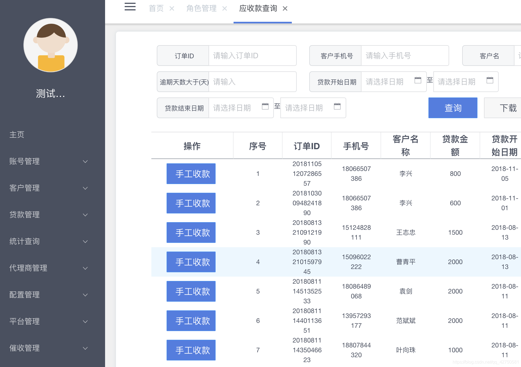Screen dimensions: 521x367
Task: Open the 贷款结束日期 start calendar icon
Action: [265, 106]
